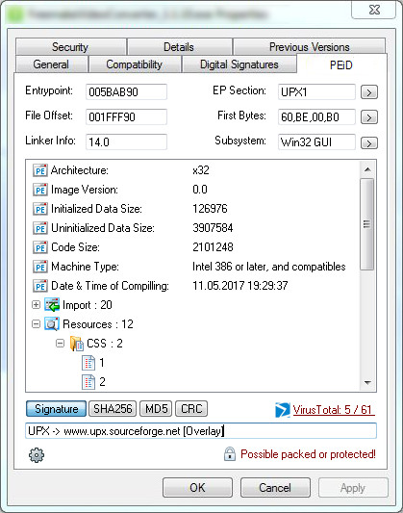Click the First Bytes field 60,BE,00,B0

tap(316, 116)
